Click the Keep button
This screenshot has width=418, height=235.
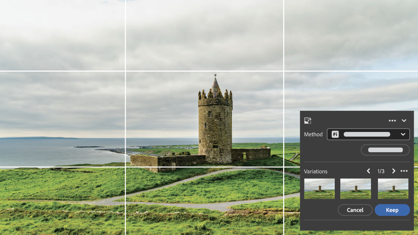tap(392, 210)
